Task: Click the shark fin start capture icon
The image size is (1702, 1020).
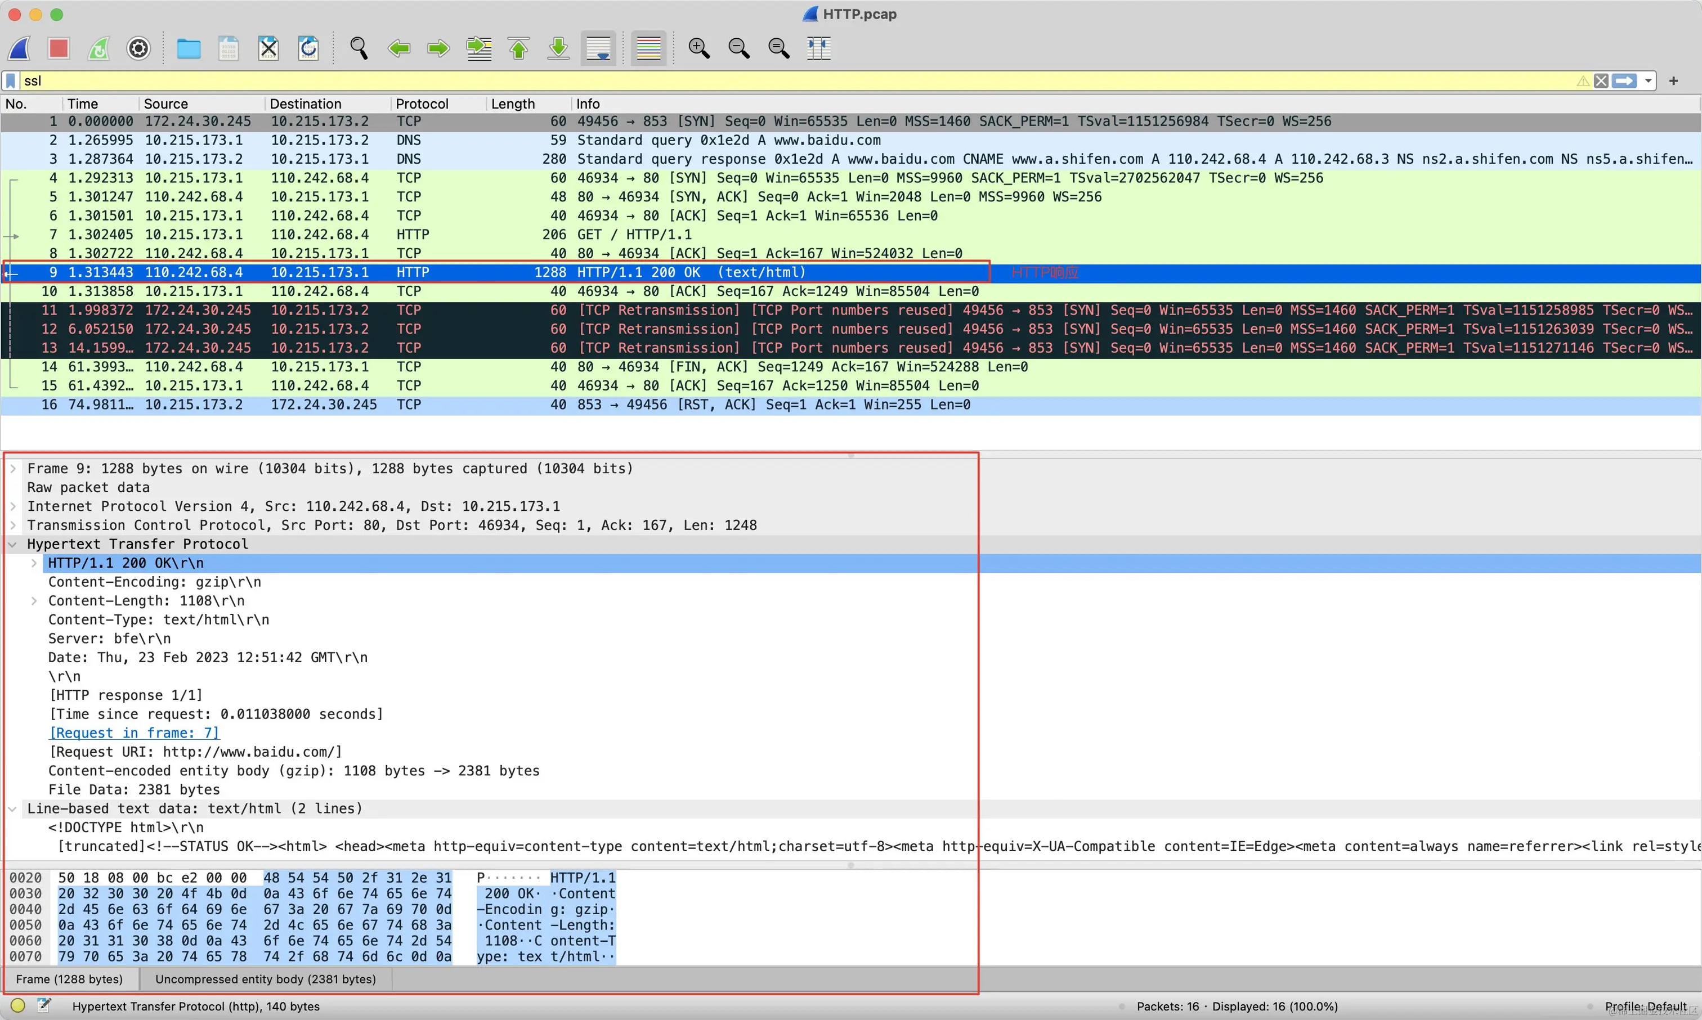Action: click(x=19, y=49)
